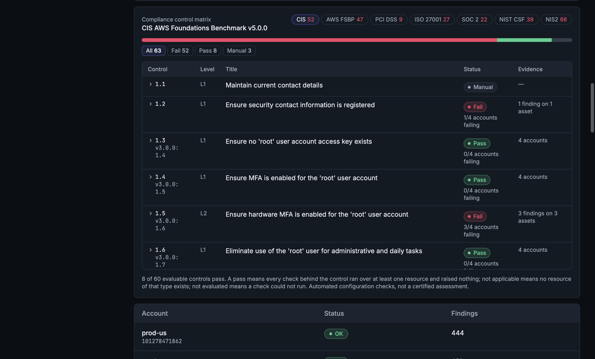The image size is (595, 359).
Task: Click the Pass badge for control 1.3
Action: pos(477,143)
